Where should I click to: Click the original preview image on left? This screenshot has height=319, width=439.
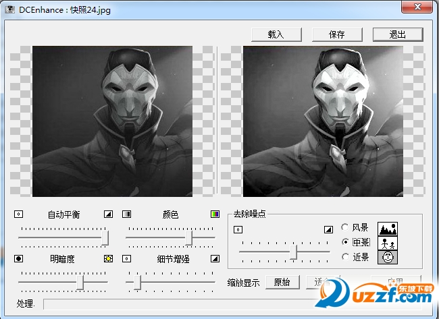tap(112, 121)
